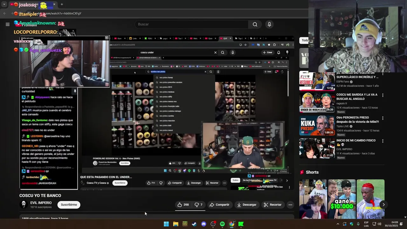Close the current YouTube browser tab
This screenshot has width=407, height=229.
tap(54, 4)
